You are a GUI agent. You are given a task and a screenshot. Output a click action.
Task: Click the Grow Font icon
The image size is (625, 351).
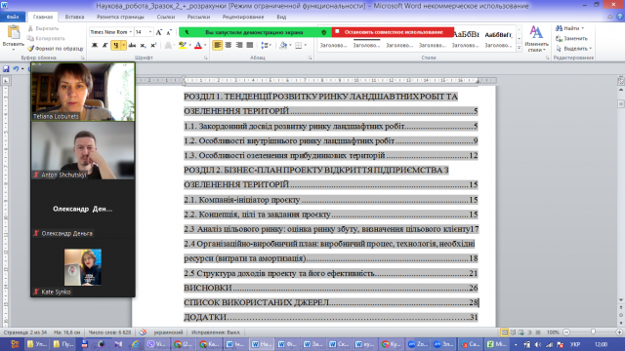[159, 32]
